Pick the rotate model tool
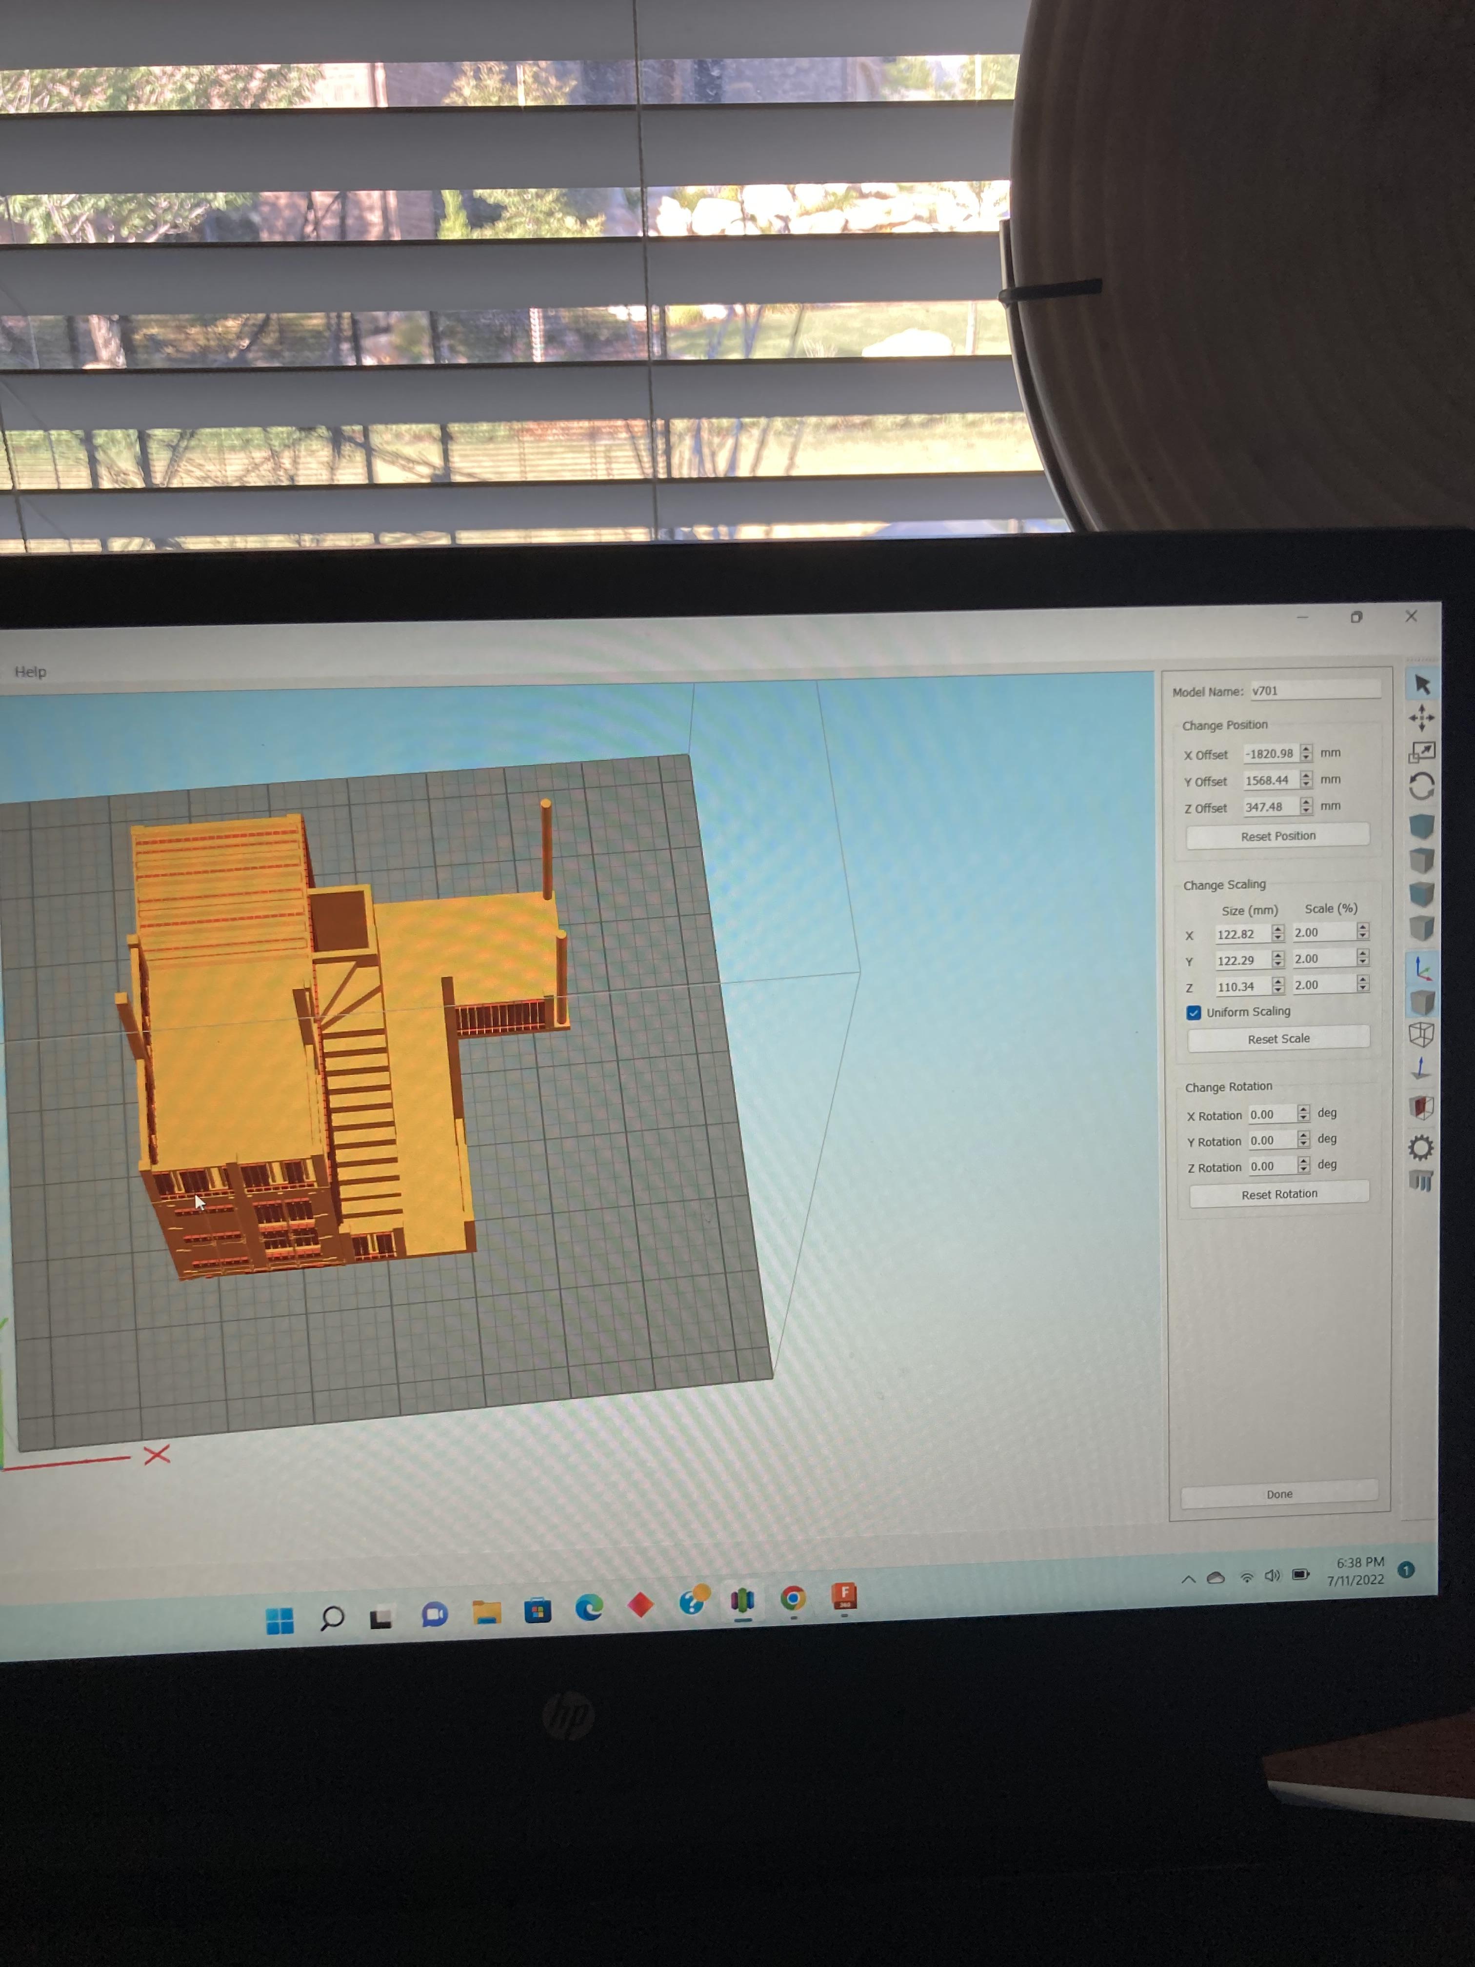 tap(1421, 786)
